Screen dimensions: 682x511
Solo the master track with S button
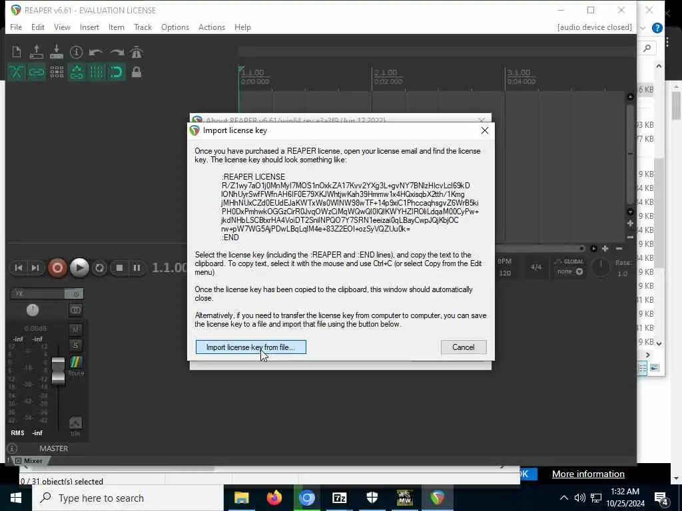click(76, 345)
